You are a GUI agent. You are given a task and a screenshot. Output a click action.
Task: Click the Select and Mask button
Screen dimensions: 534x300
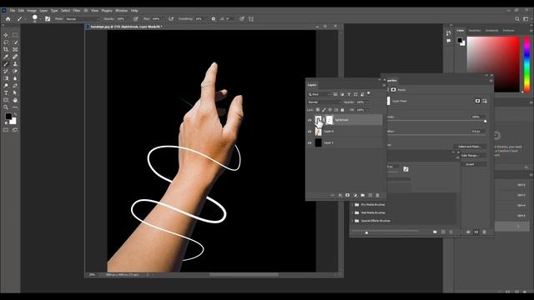[x=469, y=147]
